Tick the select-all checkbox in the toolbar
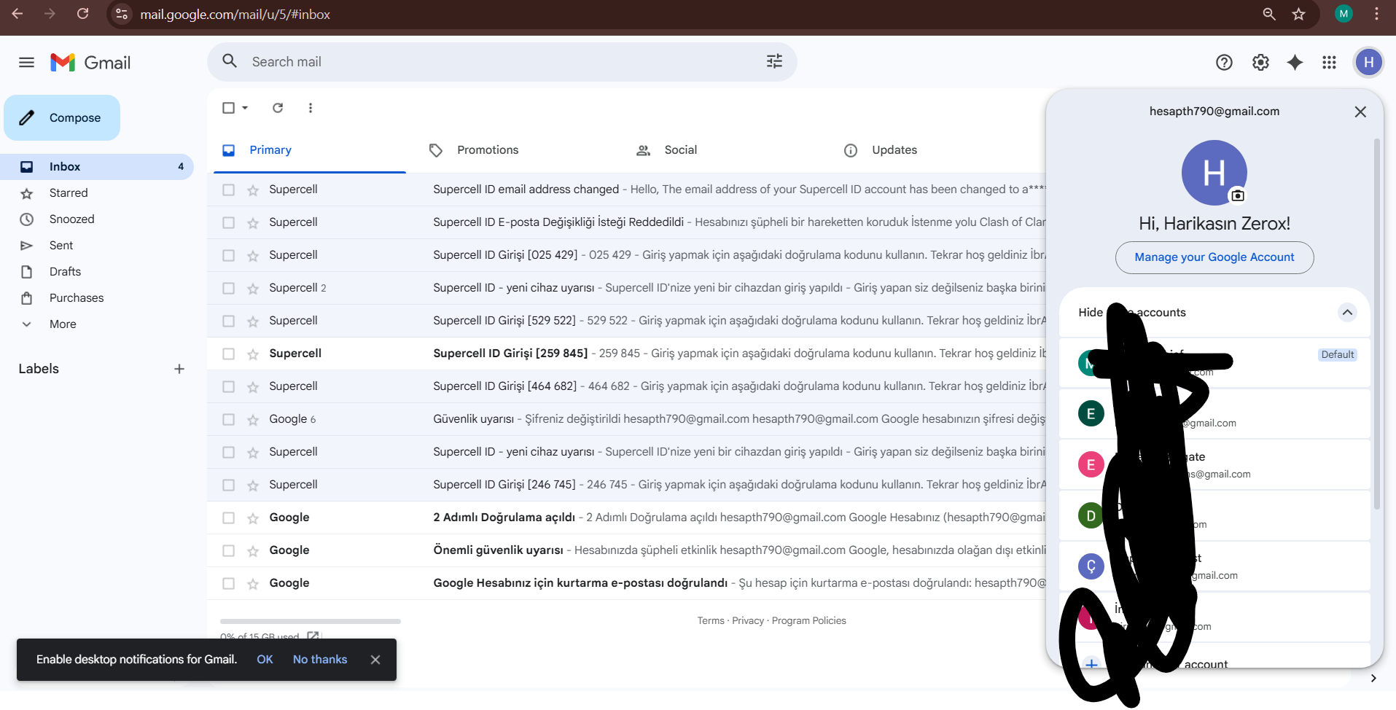This screenshot has height=710, width=1396. point(228,108)
